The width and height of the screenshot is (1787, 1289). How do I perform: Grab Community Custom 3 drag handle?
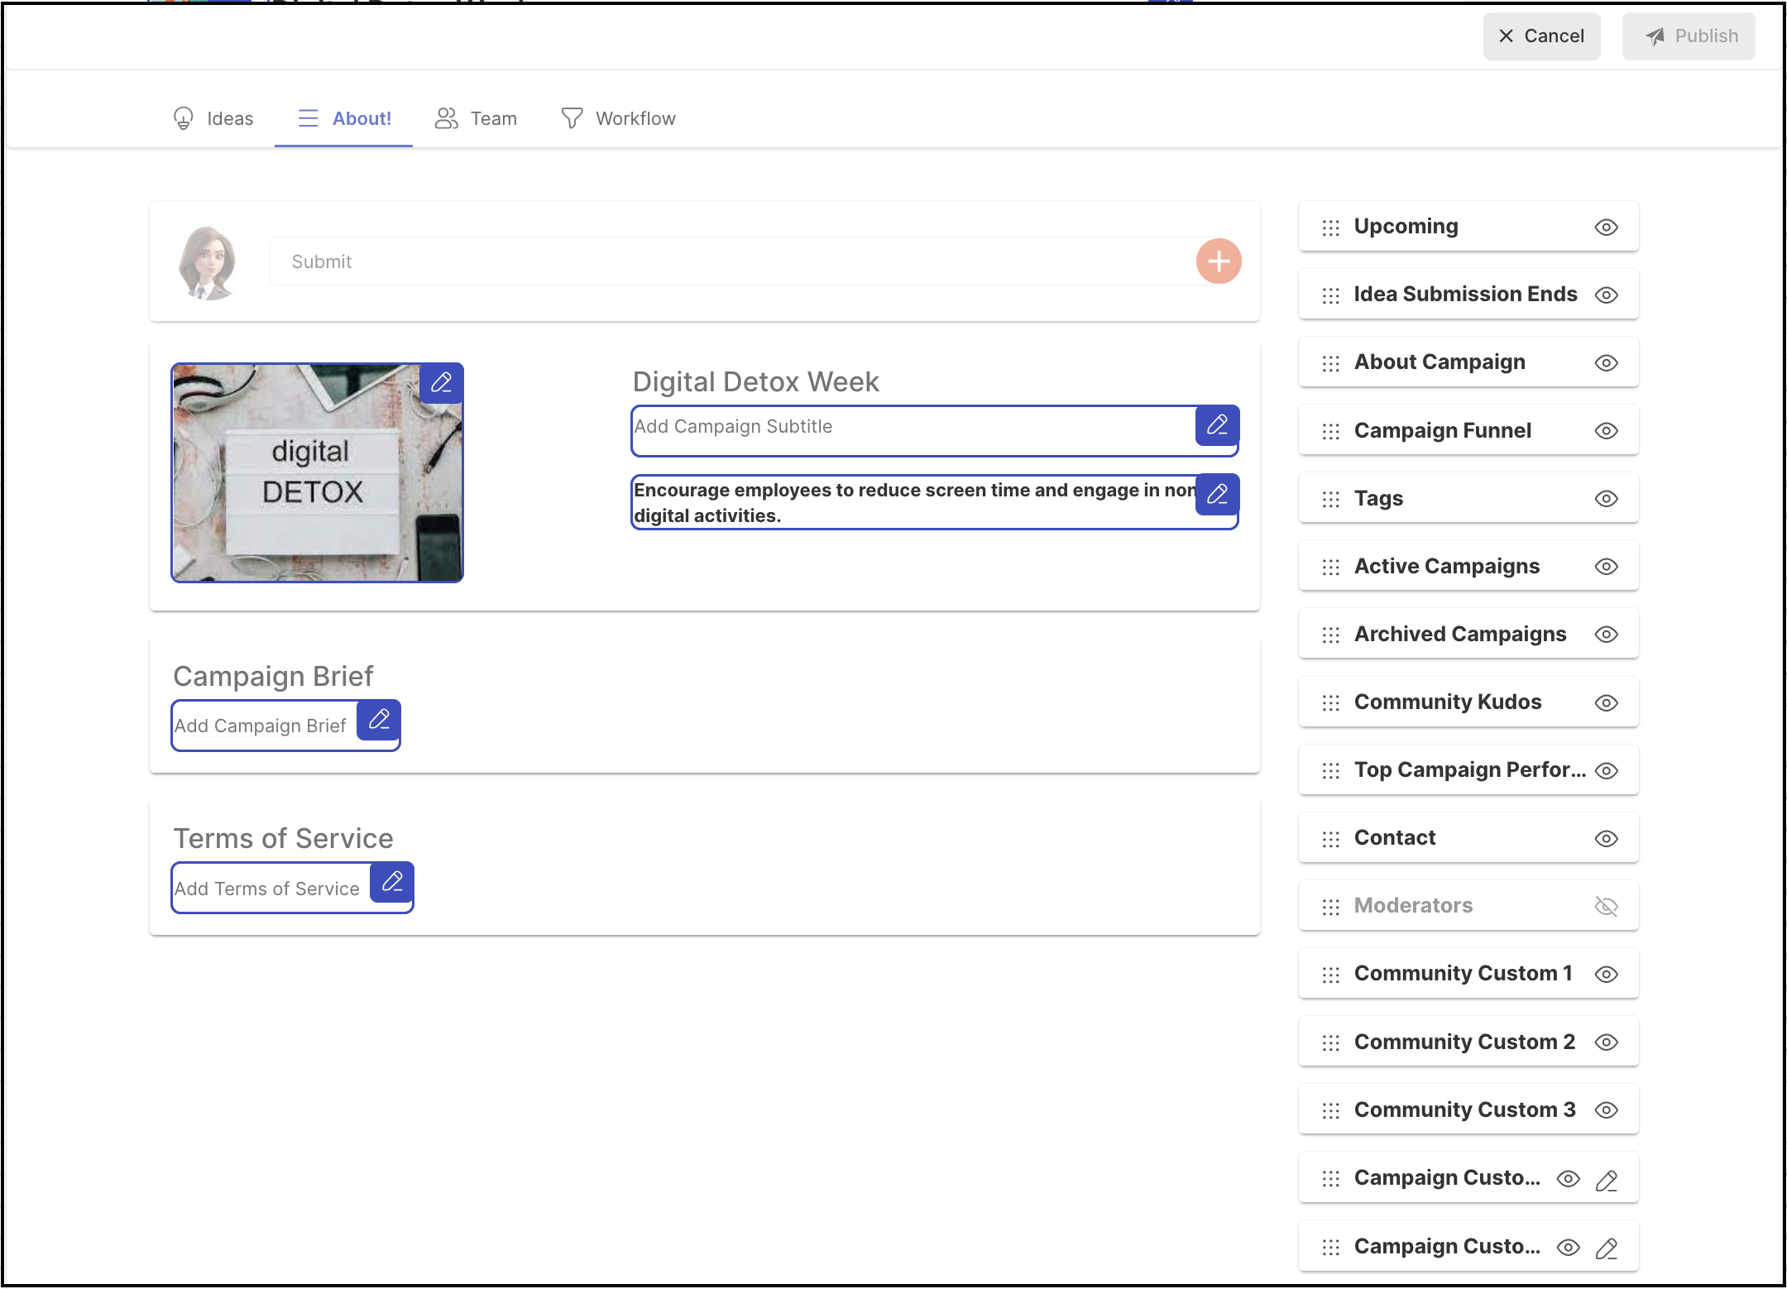point(1330,1110)
